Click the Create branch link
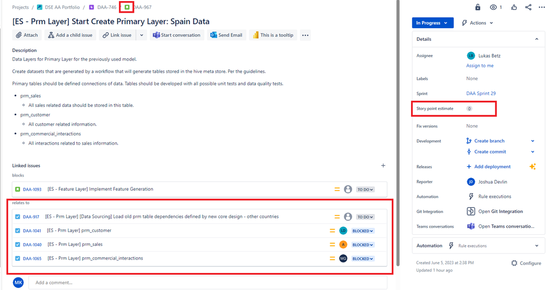550x290 pixels. pos(489,141)
